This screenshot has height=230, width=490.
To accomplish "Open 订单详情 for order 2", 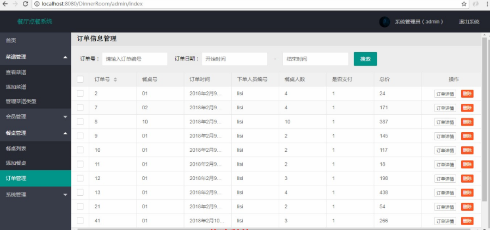I will 445,94.
